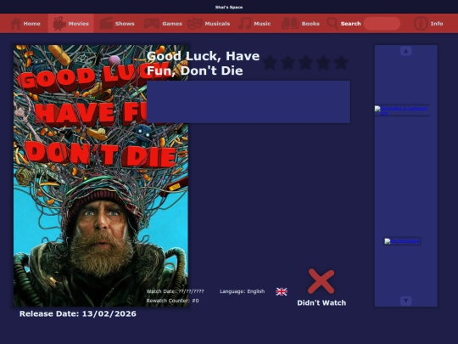Open the Home page via house icon
The height and width of the screenshot is (344, 458).
[15, 24]
